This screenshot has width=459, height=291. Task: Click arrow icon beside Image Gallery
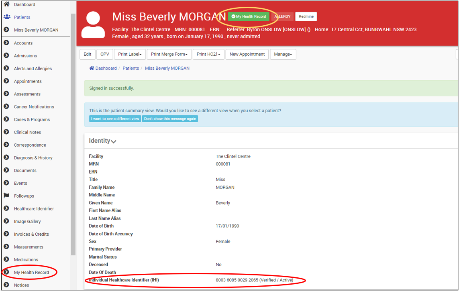coord(6,221)
